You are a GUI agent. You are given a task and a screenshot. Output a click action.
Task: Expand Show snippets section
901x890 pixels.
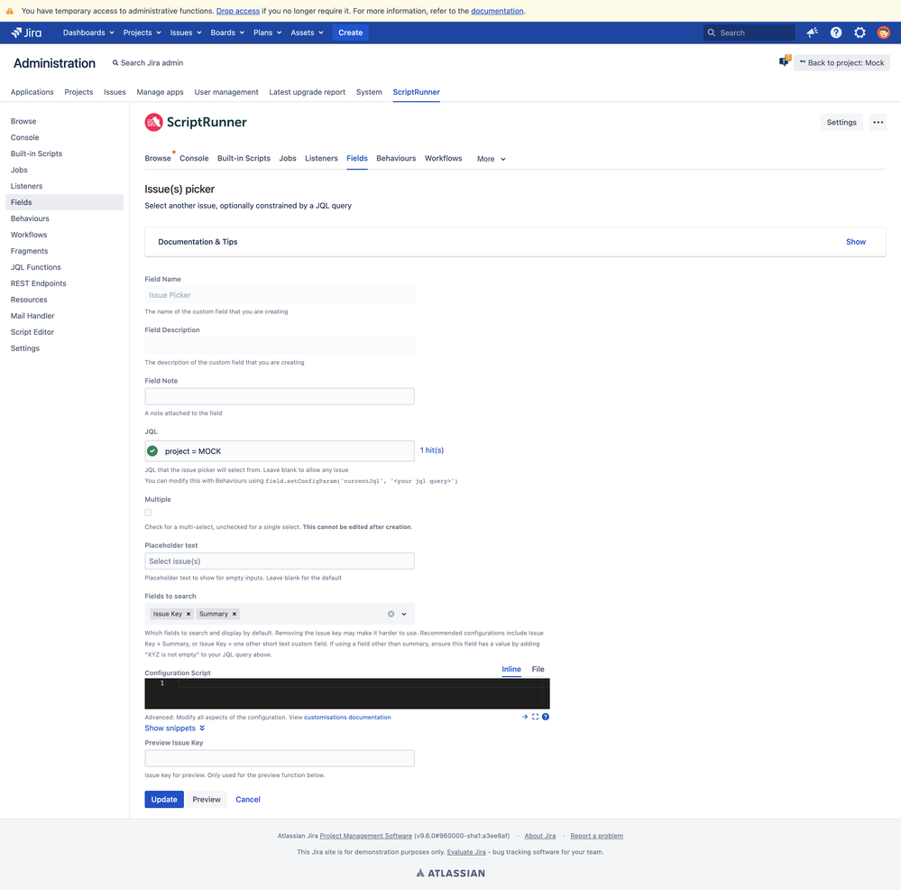coord(175,728)
